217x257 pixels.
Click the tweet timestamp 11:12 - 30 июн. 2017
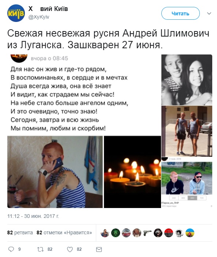tap(33, 216)
